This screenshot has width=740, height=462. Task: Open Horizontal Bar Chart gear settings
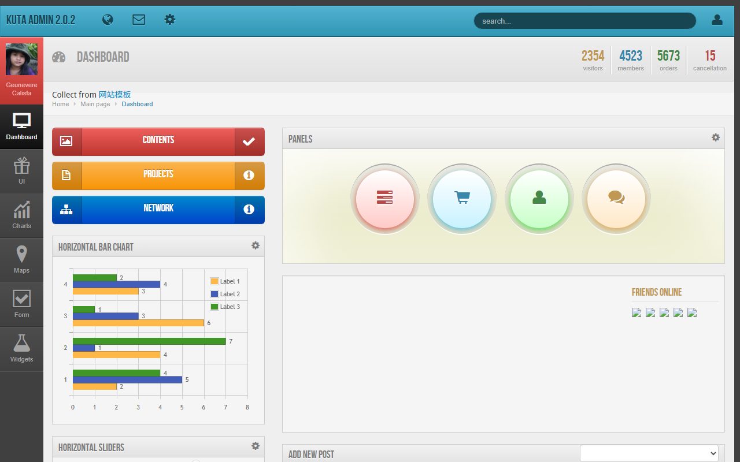tap(256, 245)
